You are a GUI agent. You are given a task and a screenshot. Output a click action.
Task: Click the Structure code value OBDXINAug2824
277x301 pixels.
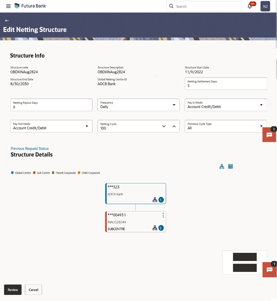tap(24, 72)
